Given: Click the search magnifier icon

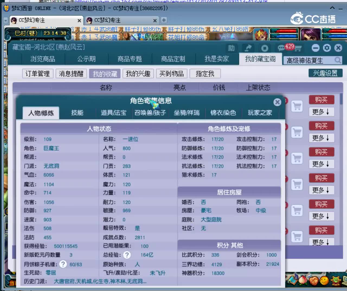Looking at the screenshot, I should (338, 60).
